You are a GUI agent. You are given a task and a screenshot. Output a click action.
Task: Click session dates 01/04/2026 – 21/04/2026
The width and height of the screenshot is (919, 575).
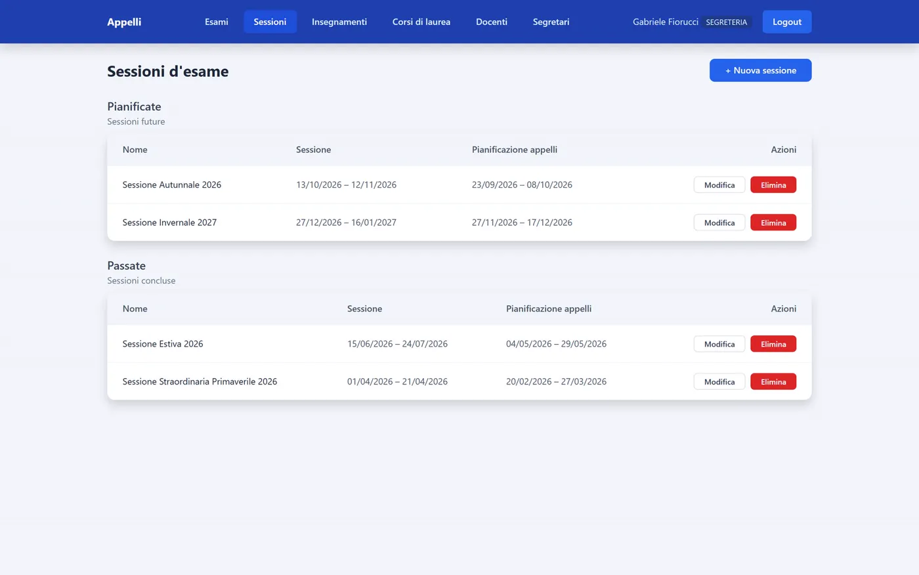pyautogui.click(x=397, y=381)
